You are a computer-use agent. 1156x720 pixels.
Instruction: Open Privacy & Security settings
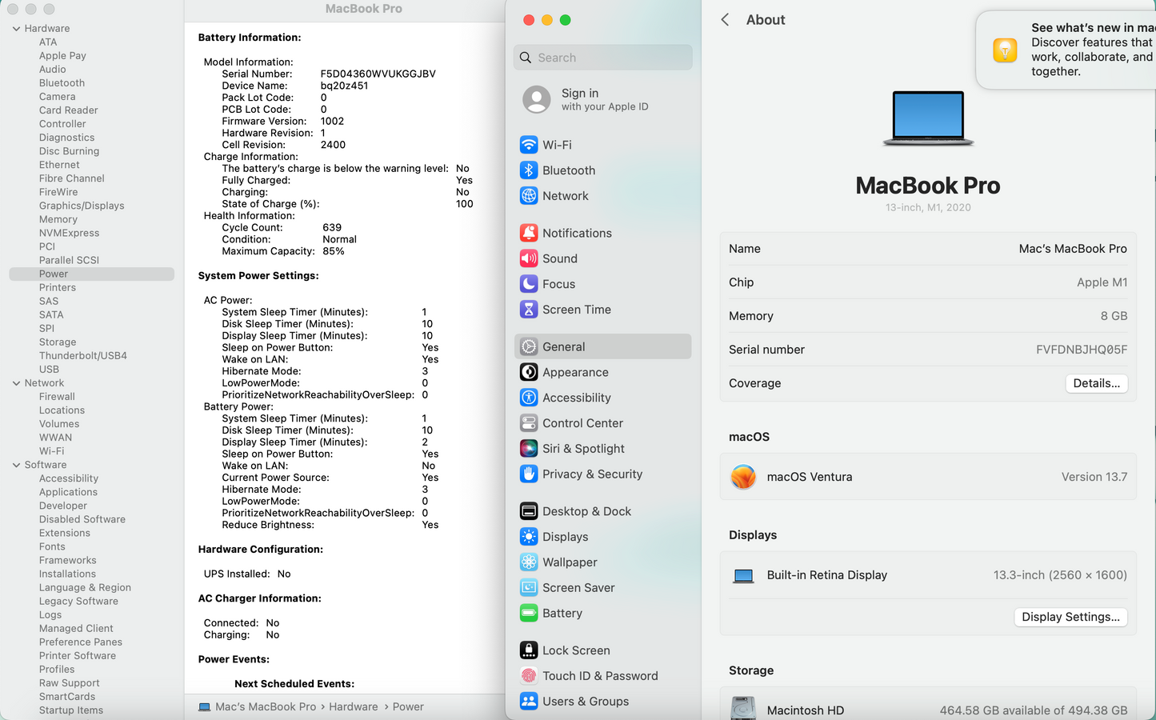(590, 474)
